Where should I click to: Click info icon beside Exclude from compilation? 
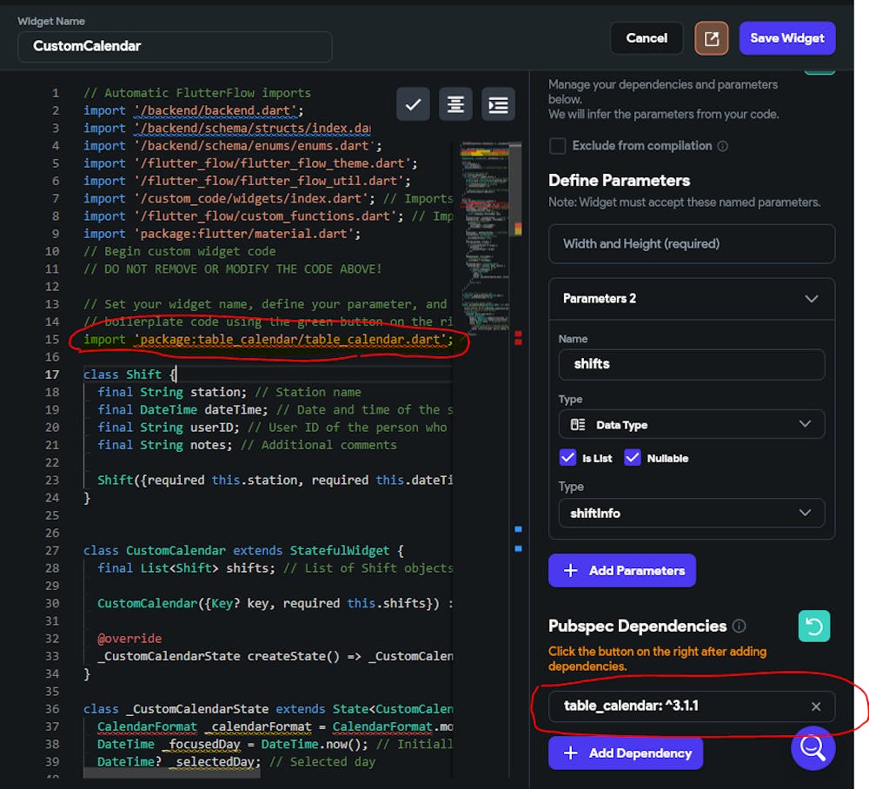point(723,146)
